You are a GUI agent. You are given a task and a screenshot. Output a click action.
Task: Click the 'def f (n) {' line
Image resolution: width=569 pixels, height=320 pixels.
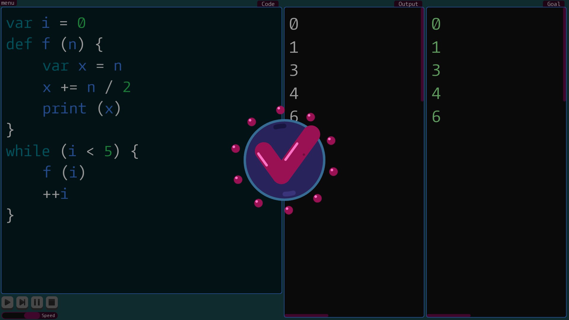(55, 44)
